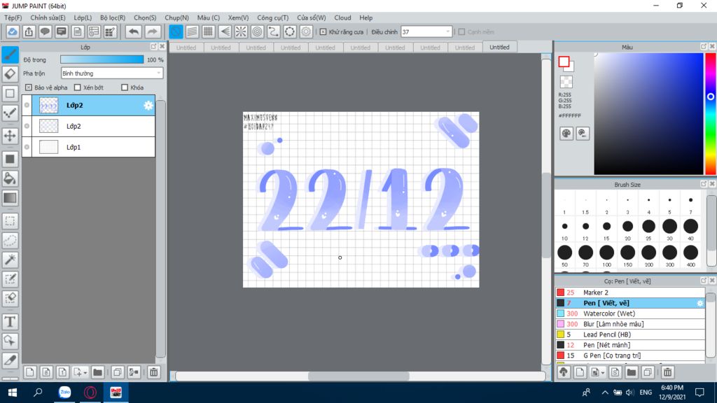Image resolution: width=717 pixels, height=403 pixels.
Task: Click the Lớp1 layer thumbnail
Action: 48,147
